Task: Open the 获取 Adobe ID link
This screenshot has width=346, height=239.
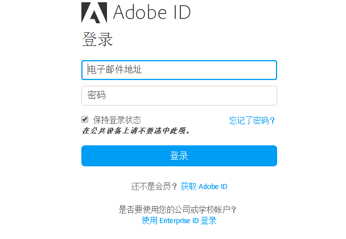Action: coord(204,186)
